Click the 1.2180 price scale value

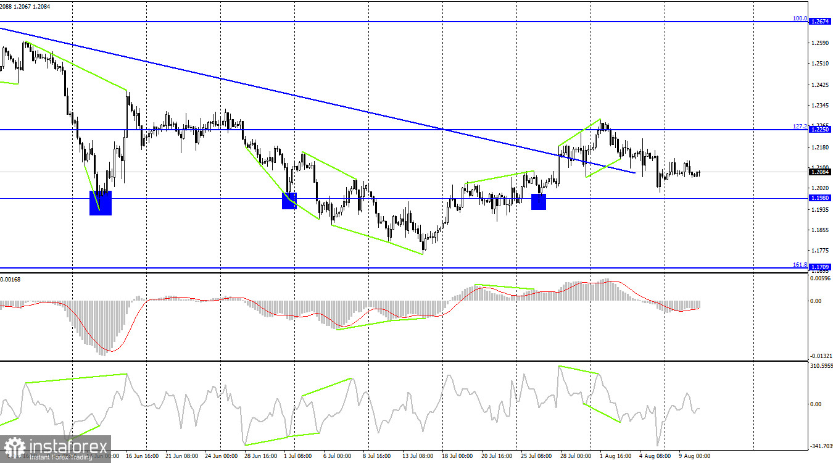click(x=821, y=148)
